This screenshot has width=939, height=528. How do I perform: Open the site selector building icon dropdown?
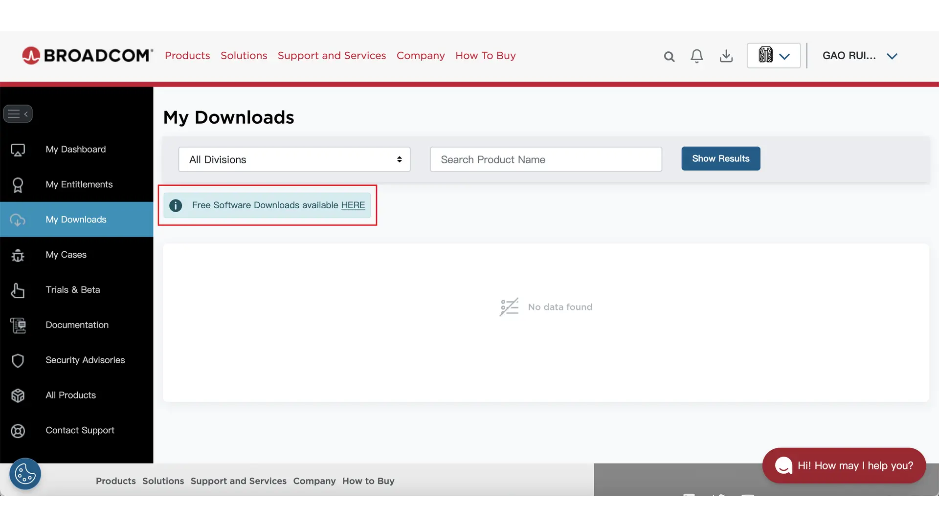tap(774, 56)
